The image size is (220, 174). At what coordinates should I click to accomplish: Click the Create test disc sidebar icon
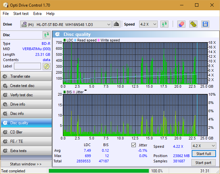point(5,86)
